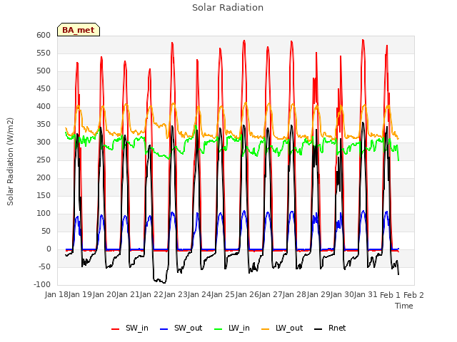Click the Jan 23 x-axis date label
This screenshot has height=342, width=457.
(x=176, y=295)
